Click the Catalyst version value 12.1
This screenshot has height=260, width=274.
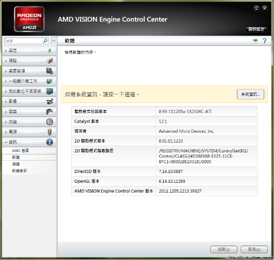[163, 122]
